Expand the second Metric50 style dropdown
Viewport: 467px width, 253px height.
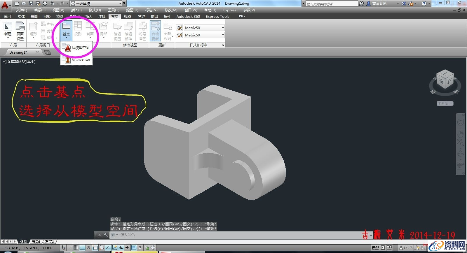pyautogui.click(x=223, y=35)
